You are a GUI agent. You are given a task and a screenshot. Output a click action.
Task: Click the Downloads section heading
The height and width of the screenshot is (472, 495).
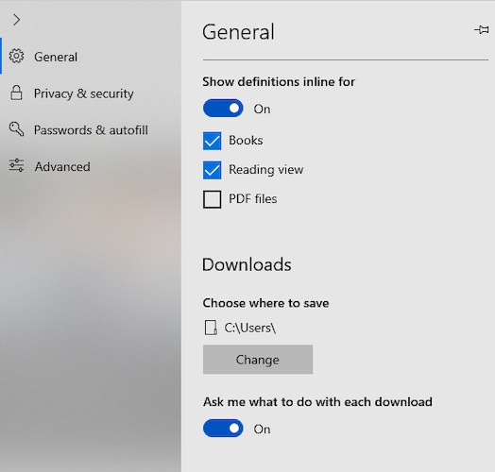247,264
